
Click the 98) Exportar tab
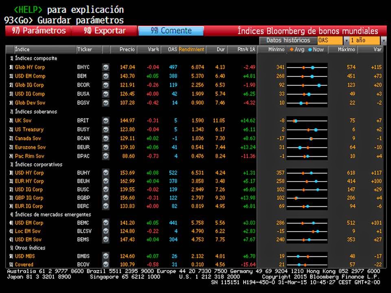(104, 31)
